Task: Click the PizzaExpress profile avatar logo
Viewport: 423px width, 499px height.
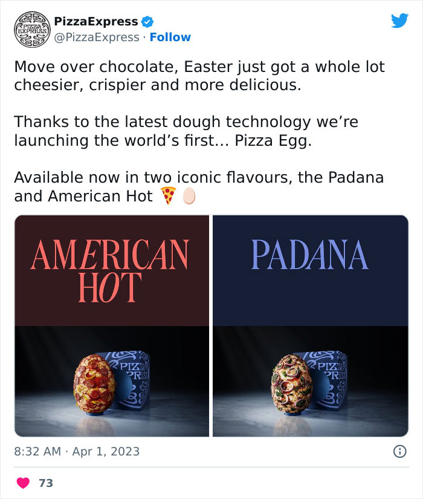Action: coord(30,29)
